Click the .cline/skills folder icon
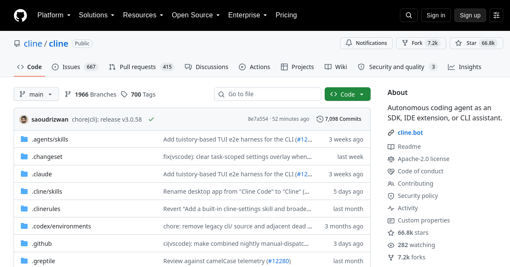The height and width of the screenshot is (267, 510). coord(24,192)
